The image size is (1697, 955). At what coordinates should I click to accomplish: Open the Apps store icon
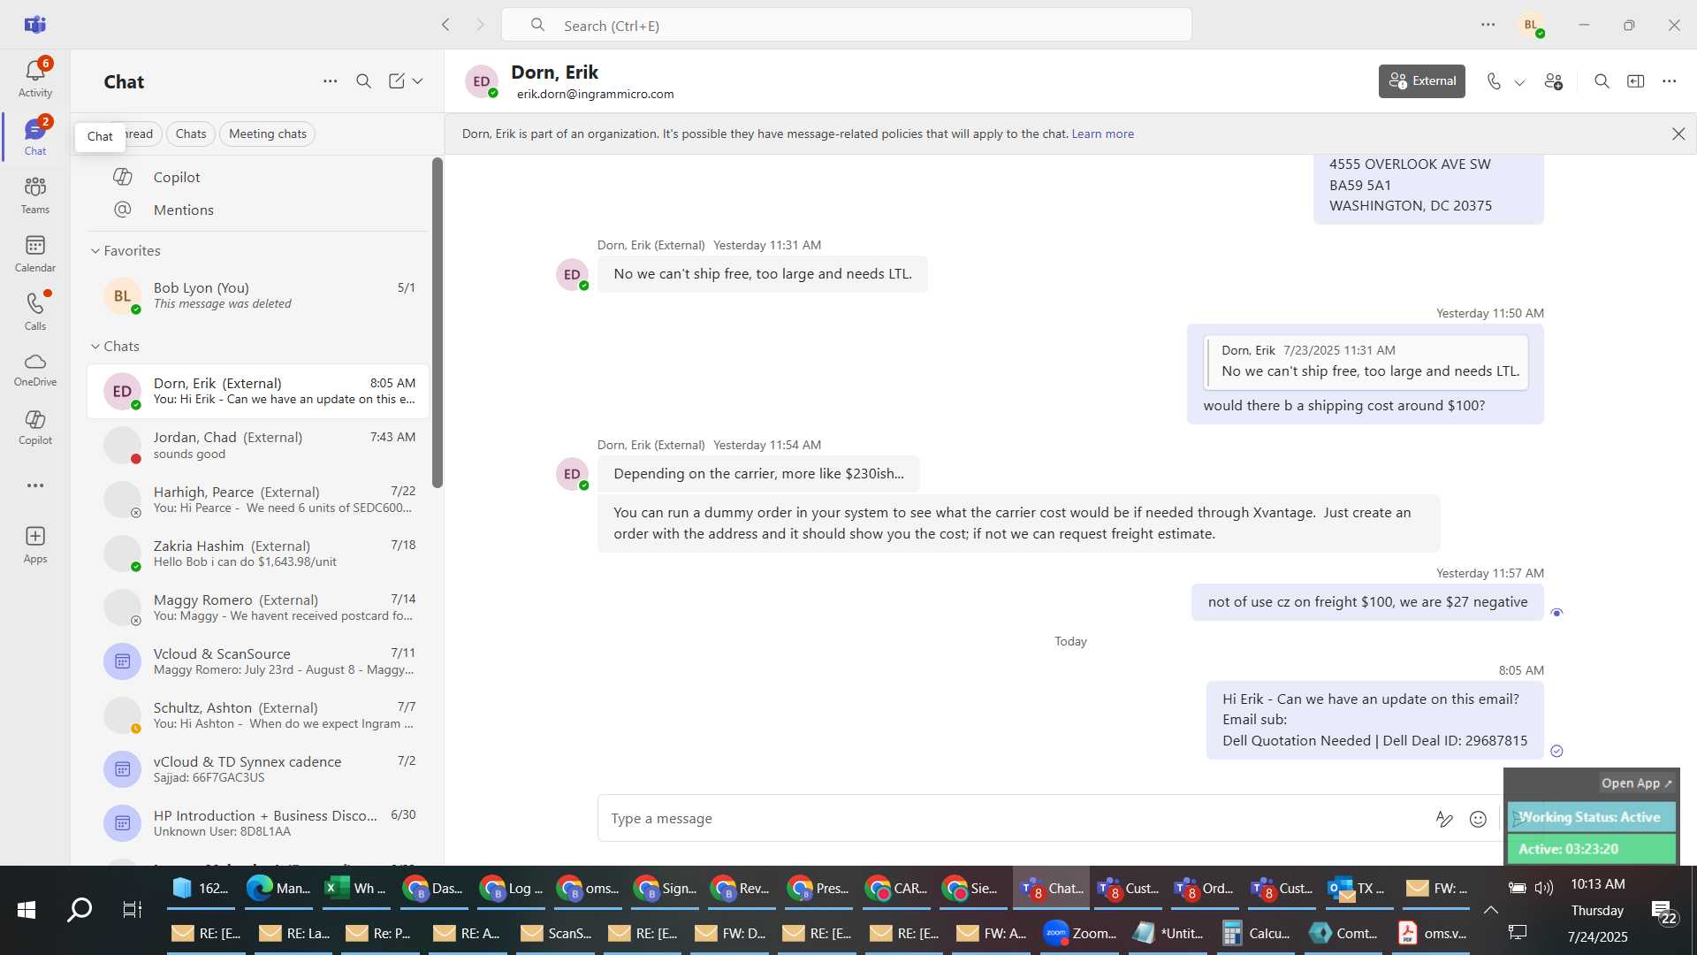[x=35, y=544]
